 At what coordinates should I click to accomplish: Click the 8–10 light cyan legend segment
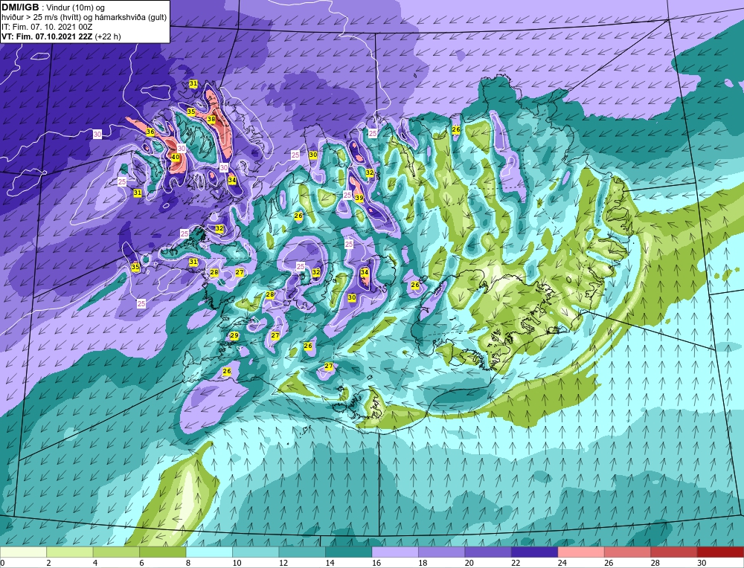click(209, 552)
